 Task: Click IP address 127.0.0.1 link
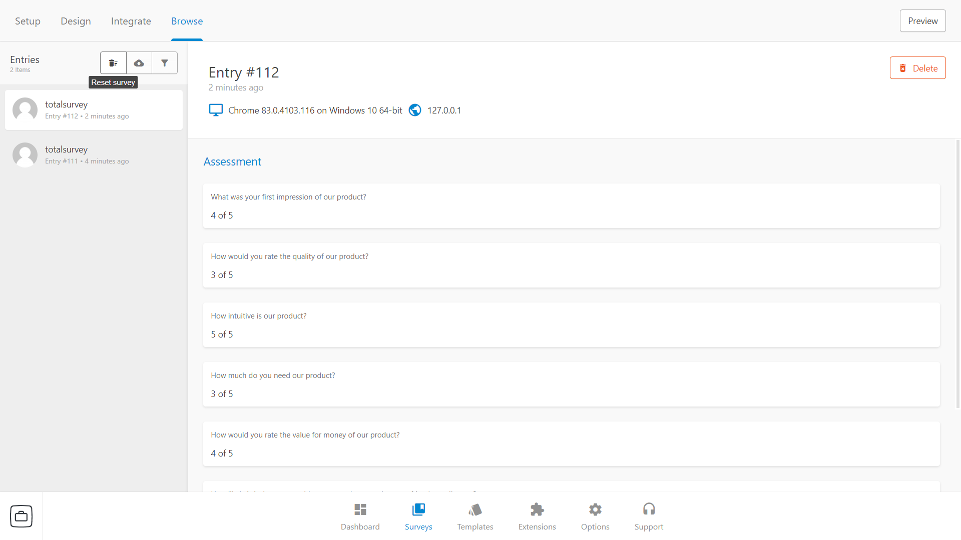click(443, 110)
